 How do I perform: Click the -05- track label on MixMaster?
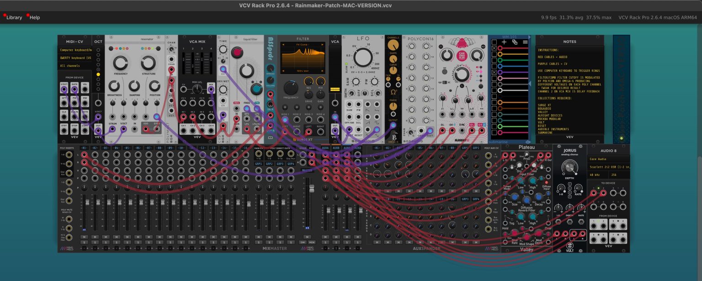tap(128, 148)
